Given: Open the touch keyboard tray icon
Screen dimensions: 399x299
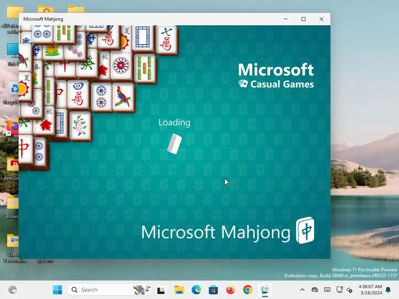Looking at the screenshot, I should pos(327,290).
